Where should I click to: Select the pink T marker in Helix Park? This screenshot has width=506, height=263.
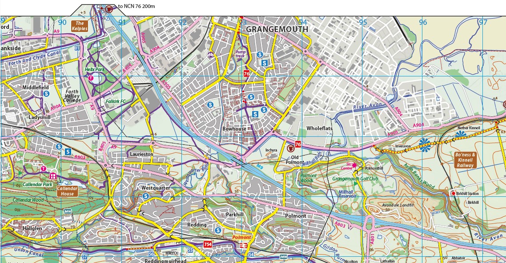pyautogui.click(x=91, y=78)
